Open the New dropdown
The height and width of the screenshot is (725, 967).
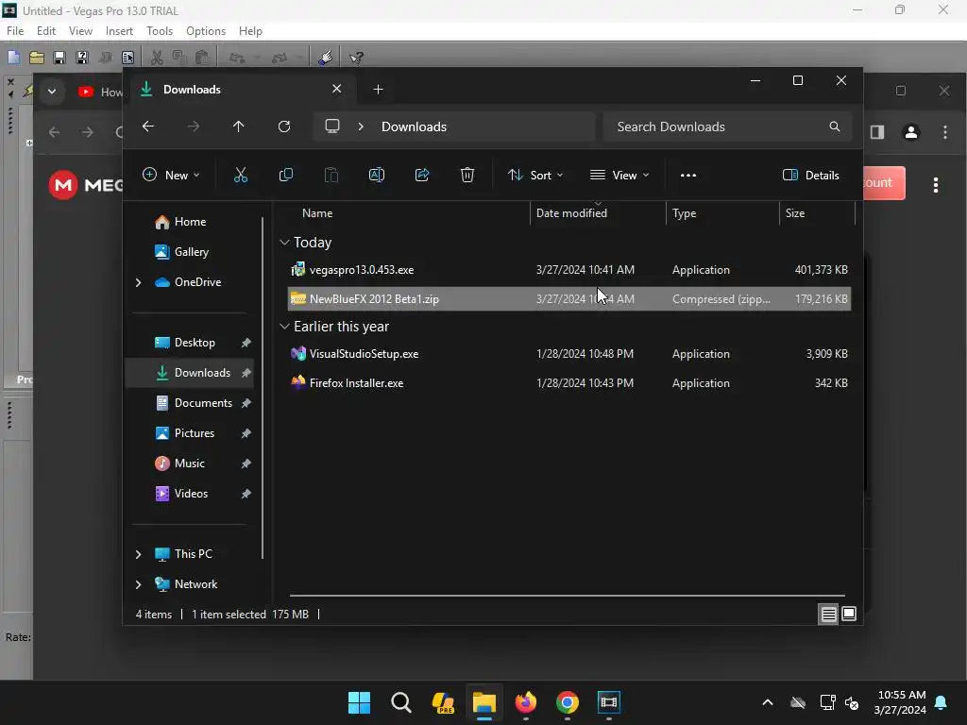(171, 175)
